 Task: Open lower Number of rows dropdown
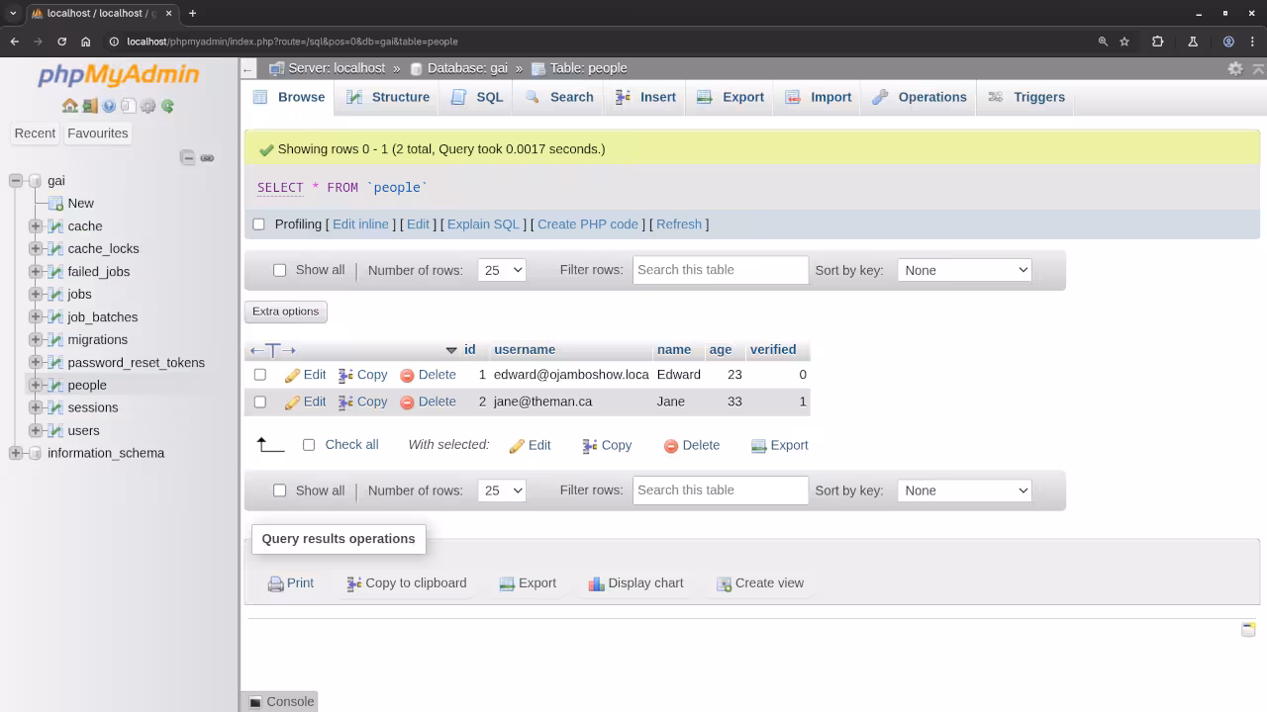pyautogui.click(x=501, y=490)
